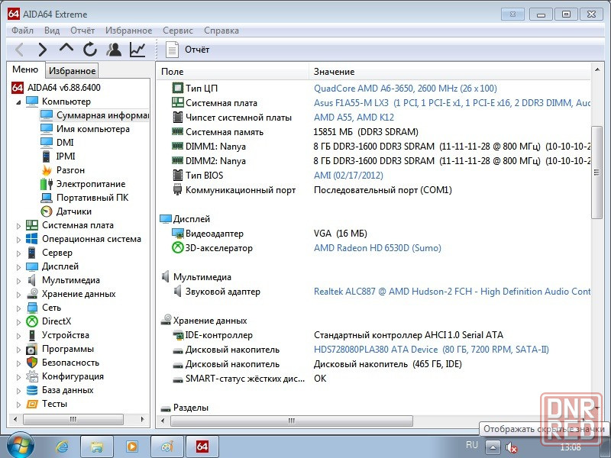The image size is (611, 458).
Task: Switch to the Меню tab
Action: 25,69
